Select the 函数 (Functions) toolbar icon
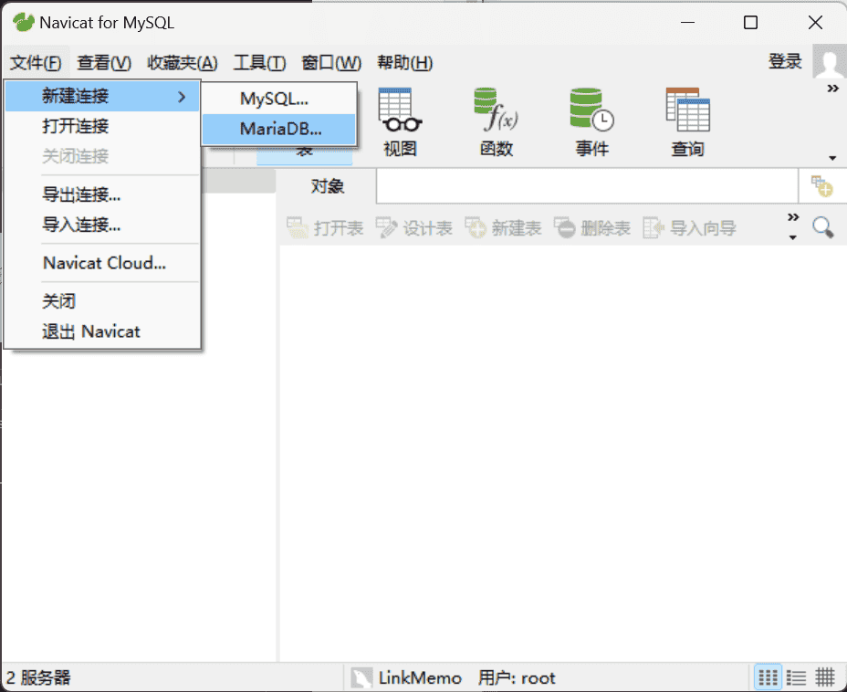Screen dimensions: 847x692 pos(496,119)
